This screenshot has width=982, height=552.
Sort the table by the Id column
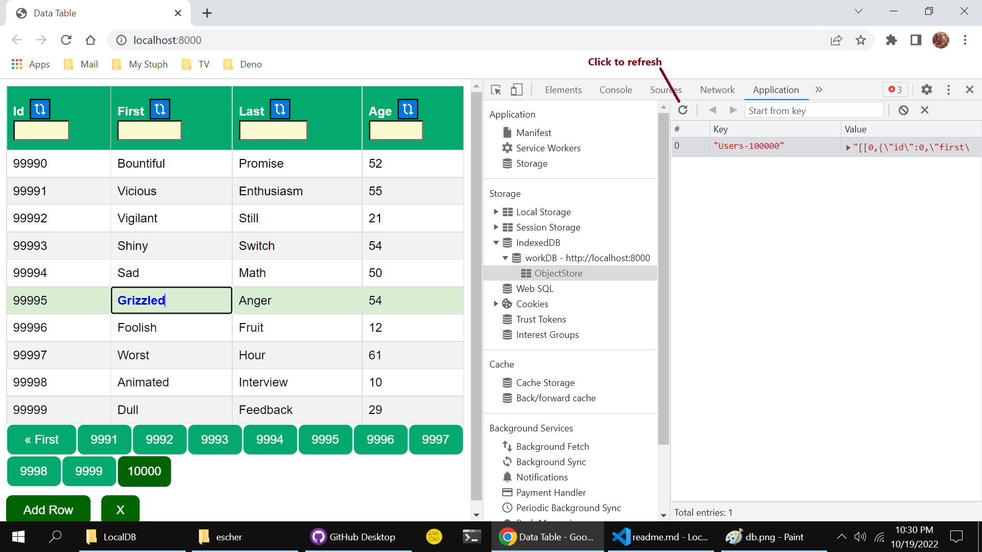tap(40, 109)
